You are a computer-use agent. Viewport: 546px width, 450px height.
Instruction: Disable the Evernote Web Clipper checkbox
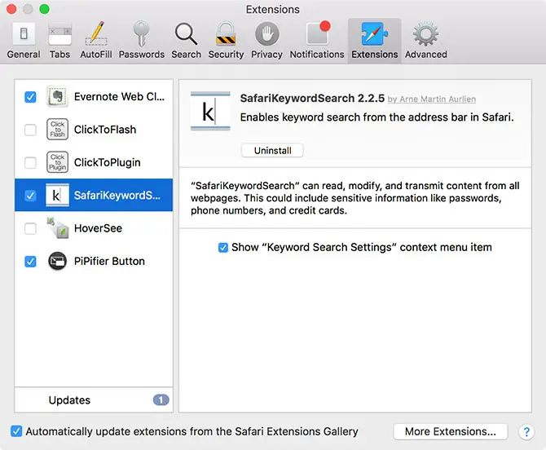click(30, 97)
